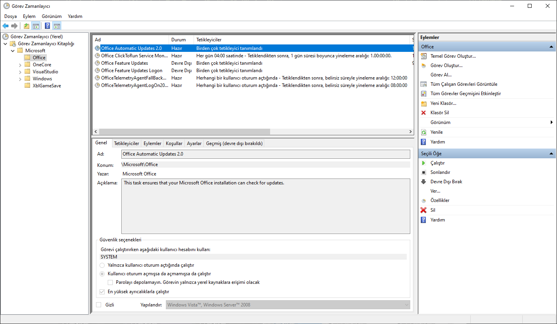Click the Devre Dışı Bırak down-arrow icon
The height and width of the screenshot is (324, 557).
pyautogui.click(x=424, y=182)
